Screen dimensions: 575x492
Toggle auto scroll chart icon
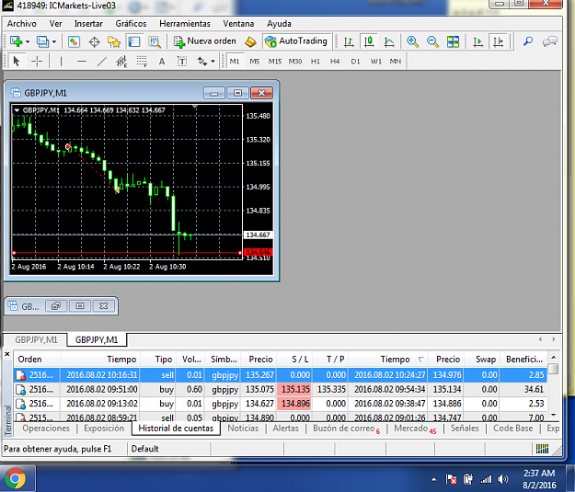tap(477, 41)
